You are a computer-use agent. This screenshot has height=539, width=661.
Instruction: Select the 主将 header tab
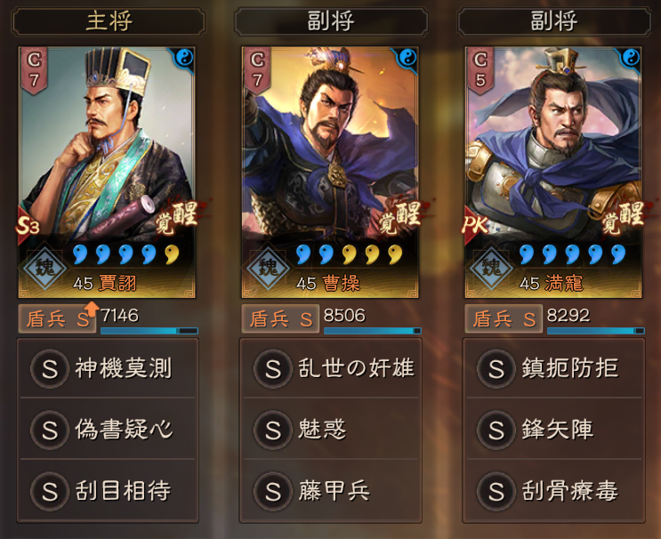click(109, 21)
